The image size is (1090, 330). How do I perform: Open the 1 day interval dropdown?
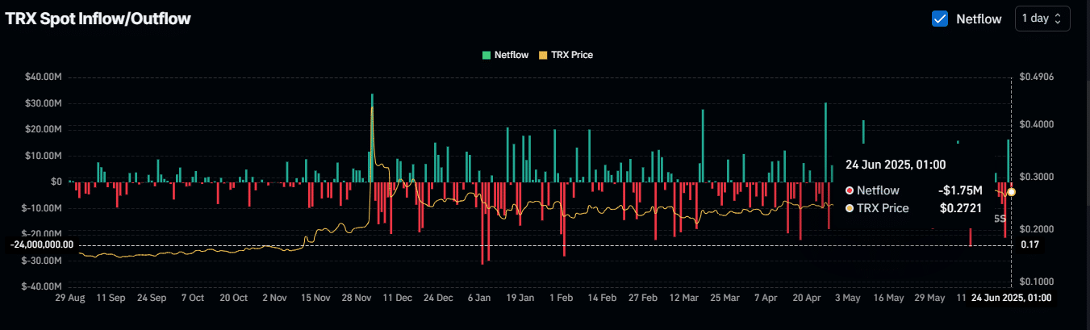(x=1043, y=18)
